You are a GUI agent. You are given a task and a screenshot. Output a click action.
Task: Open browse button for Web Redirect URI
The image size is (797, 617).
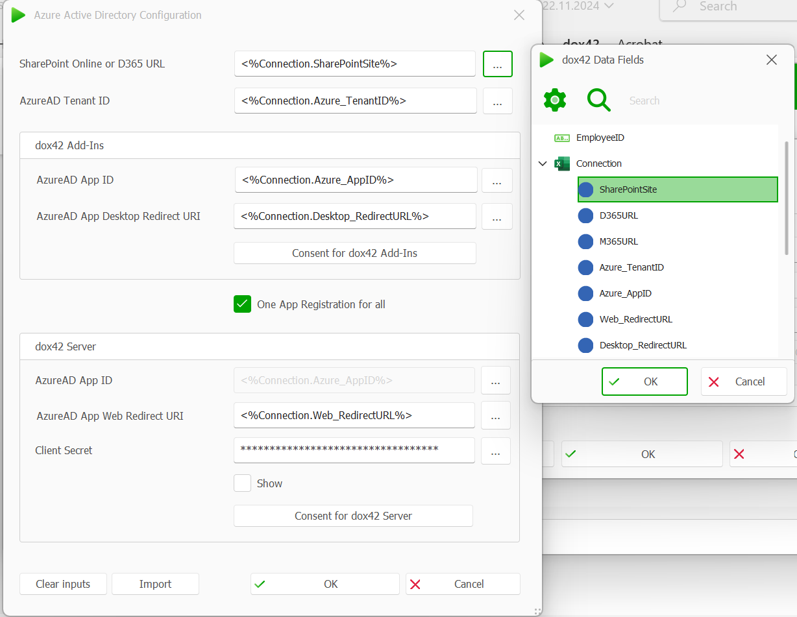496,415
